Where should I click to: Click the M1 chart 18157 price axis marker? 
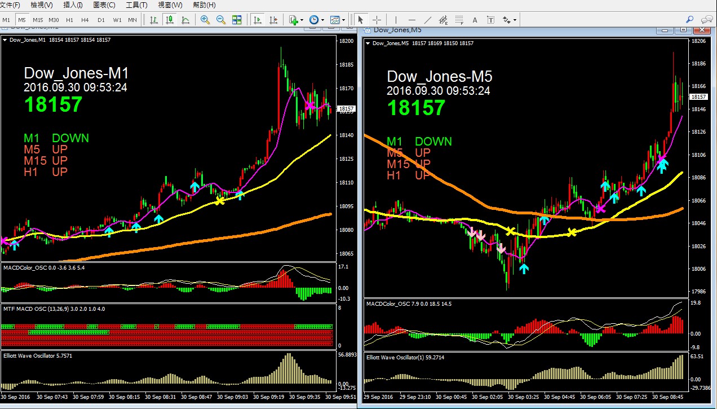(346, 108)
